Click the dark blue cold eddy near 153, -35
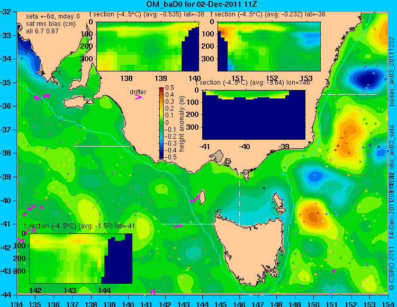The image size is (397, 307). click(366, 79)
